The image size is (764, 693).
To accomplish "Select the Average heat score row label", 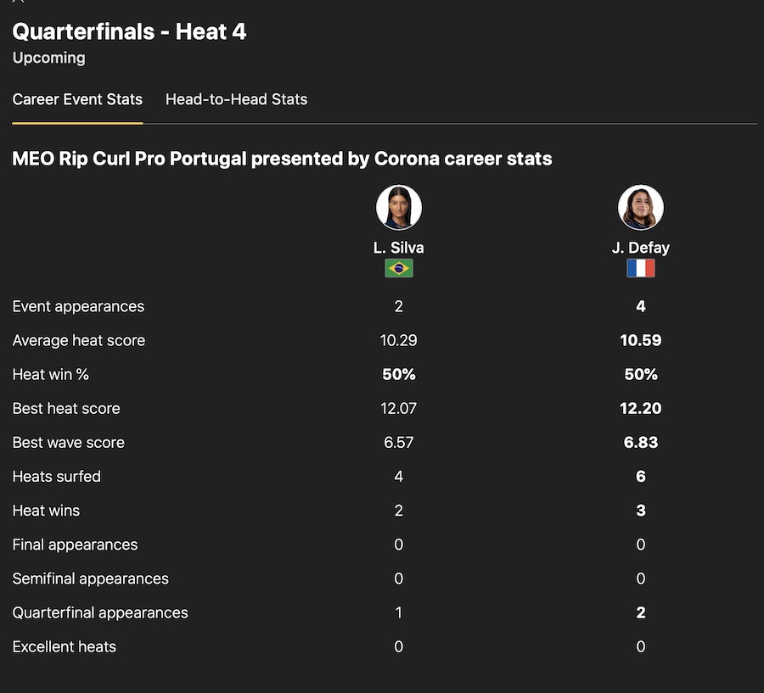I will [79, 340].
